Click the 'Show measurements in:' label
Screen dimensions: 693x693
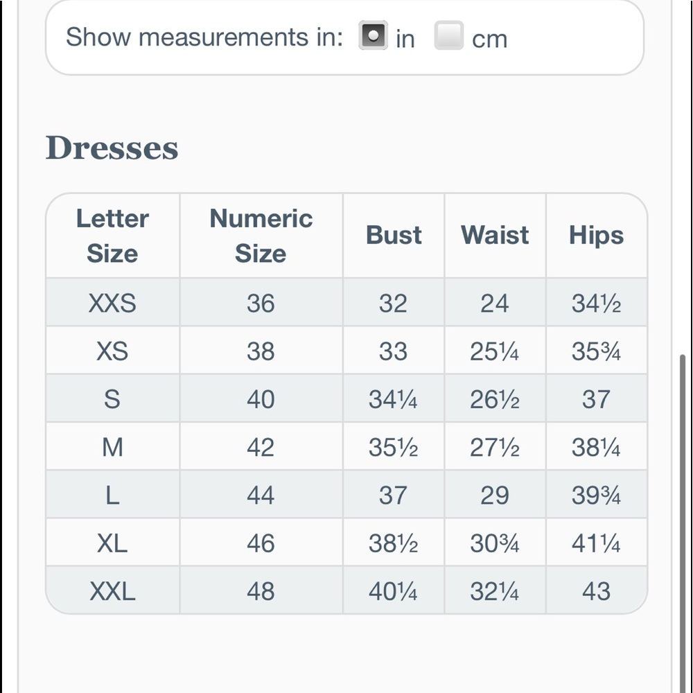pos(204,37)
